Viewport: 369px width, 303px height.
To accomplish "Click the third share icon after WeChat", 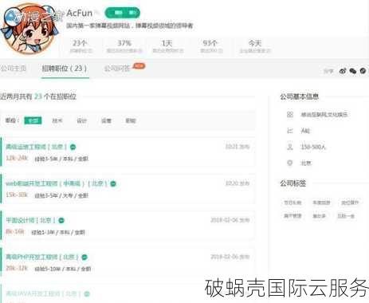I will click(x=363, y=71).
